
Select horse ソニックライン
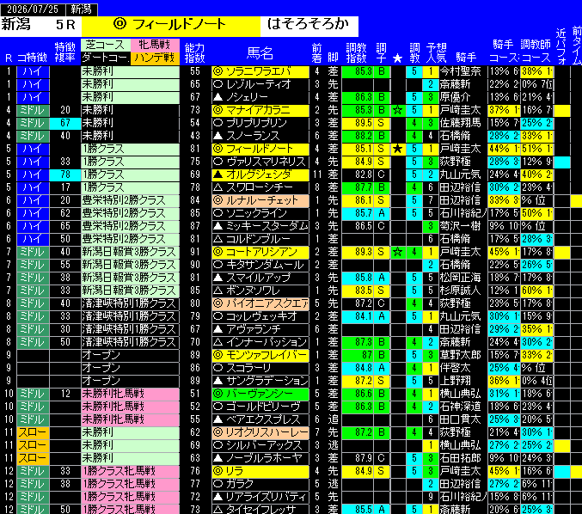point(260,213)
